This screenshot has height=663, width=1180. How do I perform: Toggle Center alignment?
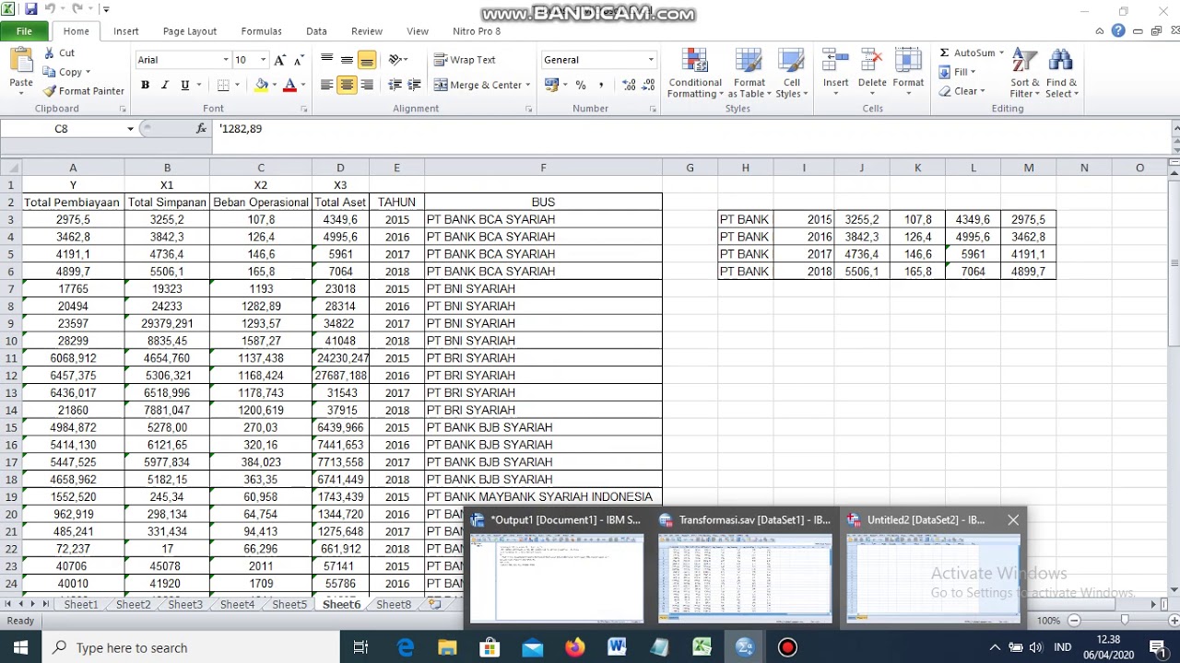click(347, 85)
